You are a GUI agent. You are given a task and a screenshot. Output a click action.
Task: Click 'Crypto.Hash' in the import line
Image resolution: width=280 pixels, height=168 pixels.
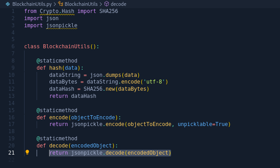point(57,11)
